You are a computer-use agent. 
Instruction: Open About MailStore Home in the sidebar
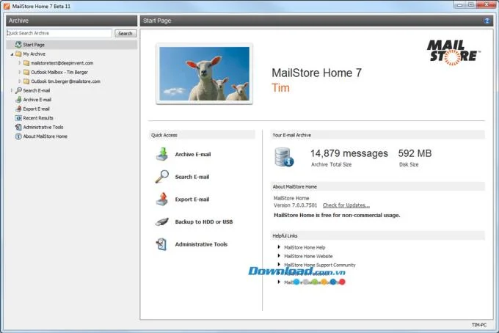[45, 136]
